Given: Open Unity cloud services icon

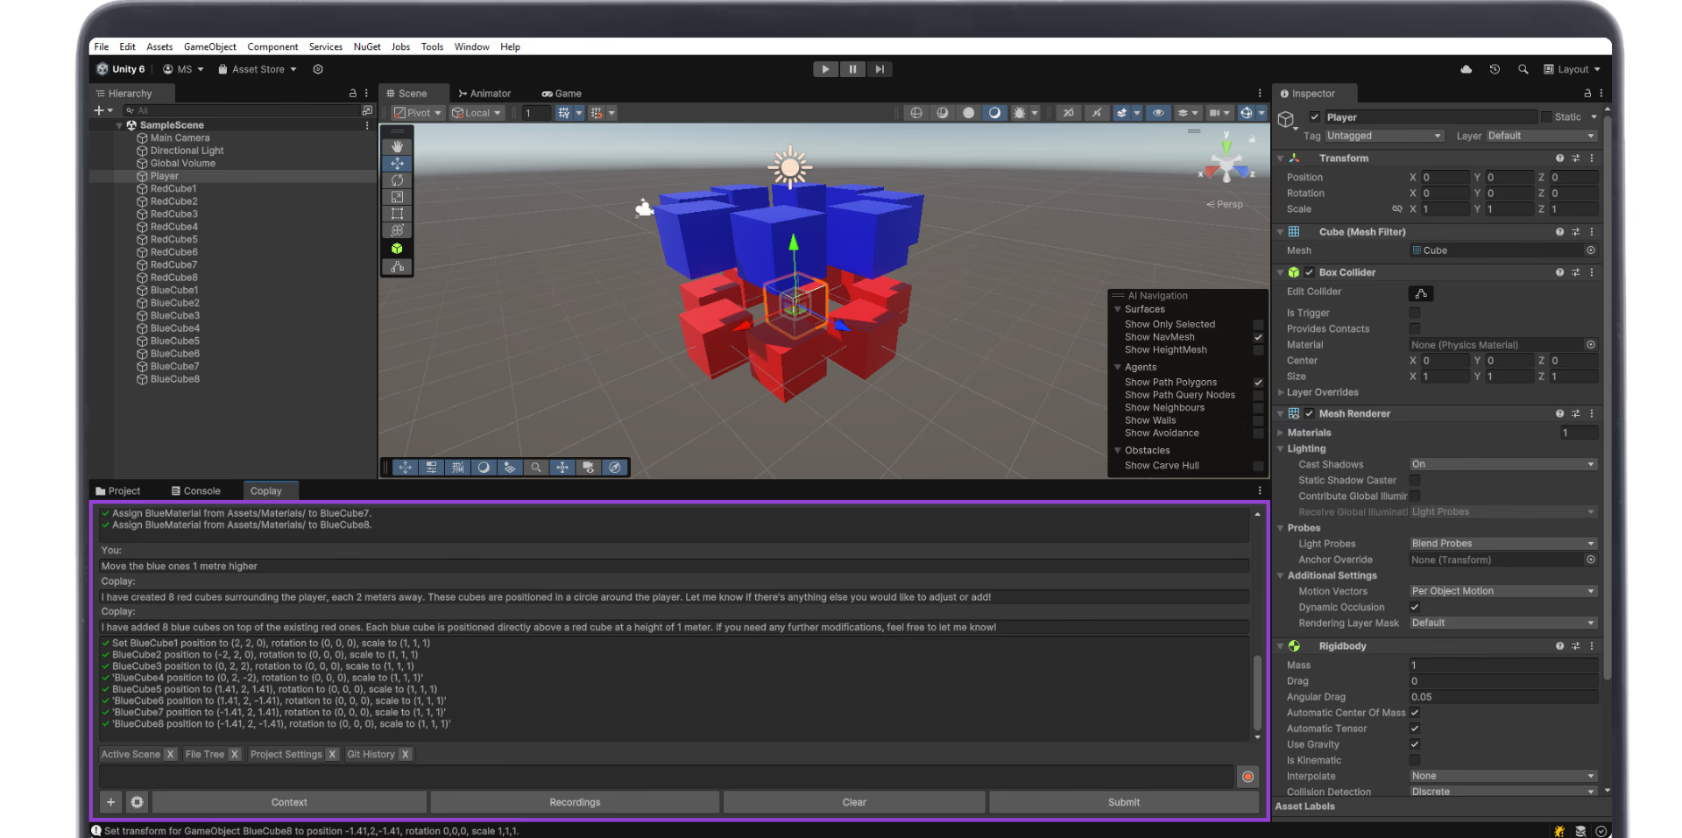Looking at the screenshot, I should tap(1466, 69).
